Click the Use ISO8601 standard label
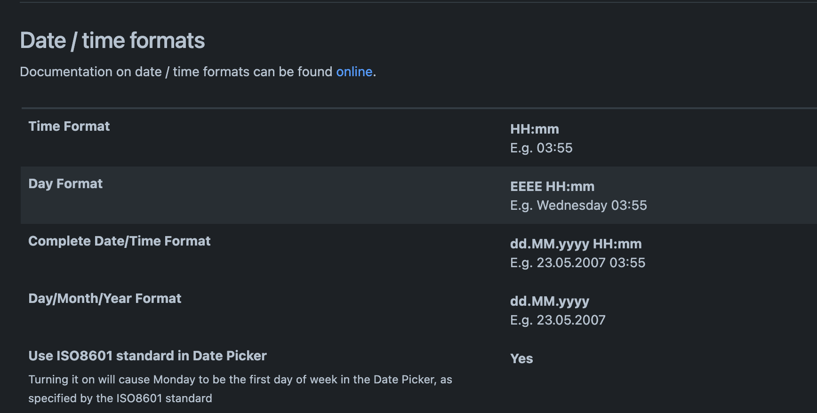 (148, 356)
